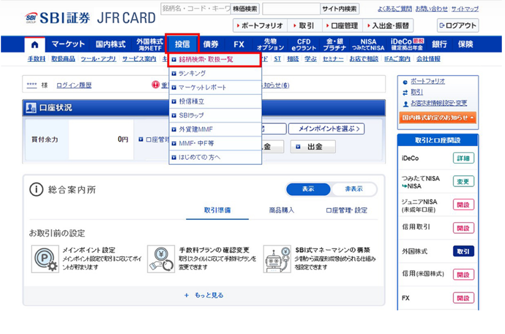This screenshot has width=505, height=334.
Task: Click the 手数料プラン yen hand icon
Action: click(x=161, y=259)
